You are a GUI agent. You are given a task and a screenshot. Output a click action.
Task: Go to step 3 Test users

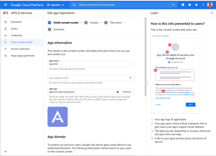pos(113,23)
